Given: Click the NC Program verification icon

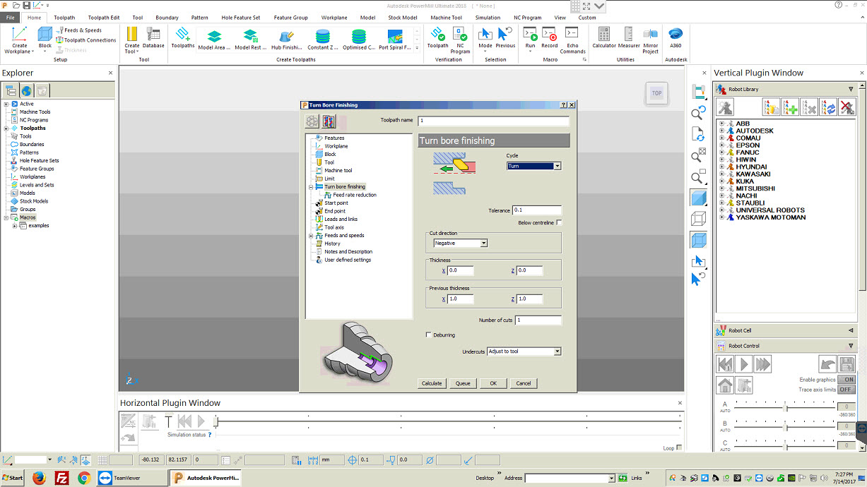Looking at the screenshot, I should (x=460, y=40).
